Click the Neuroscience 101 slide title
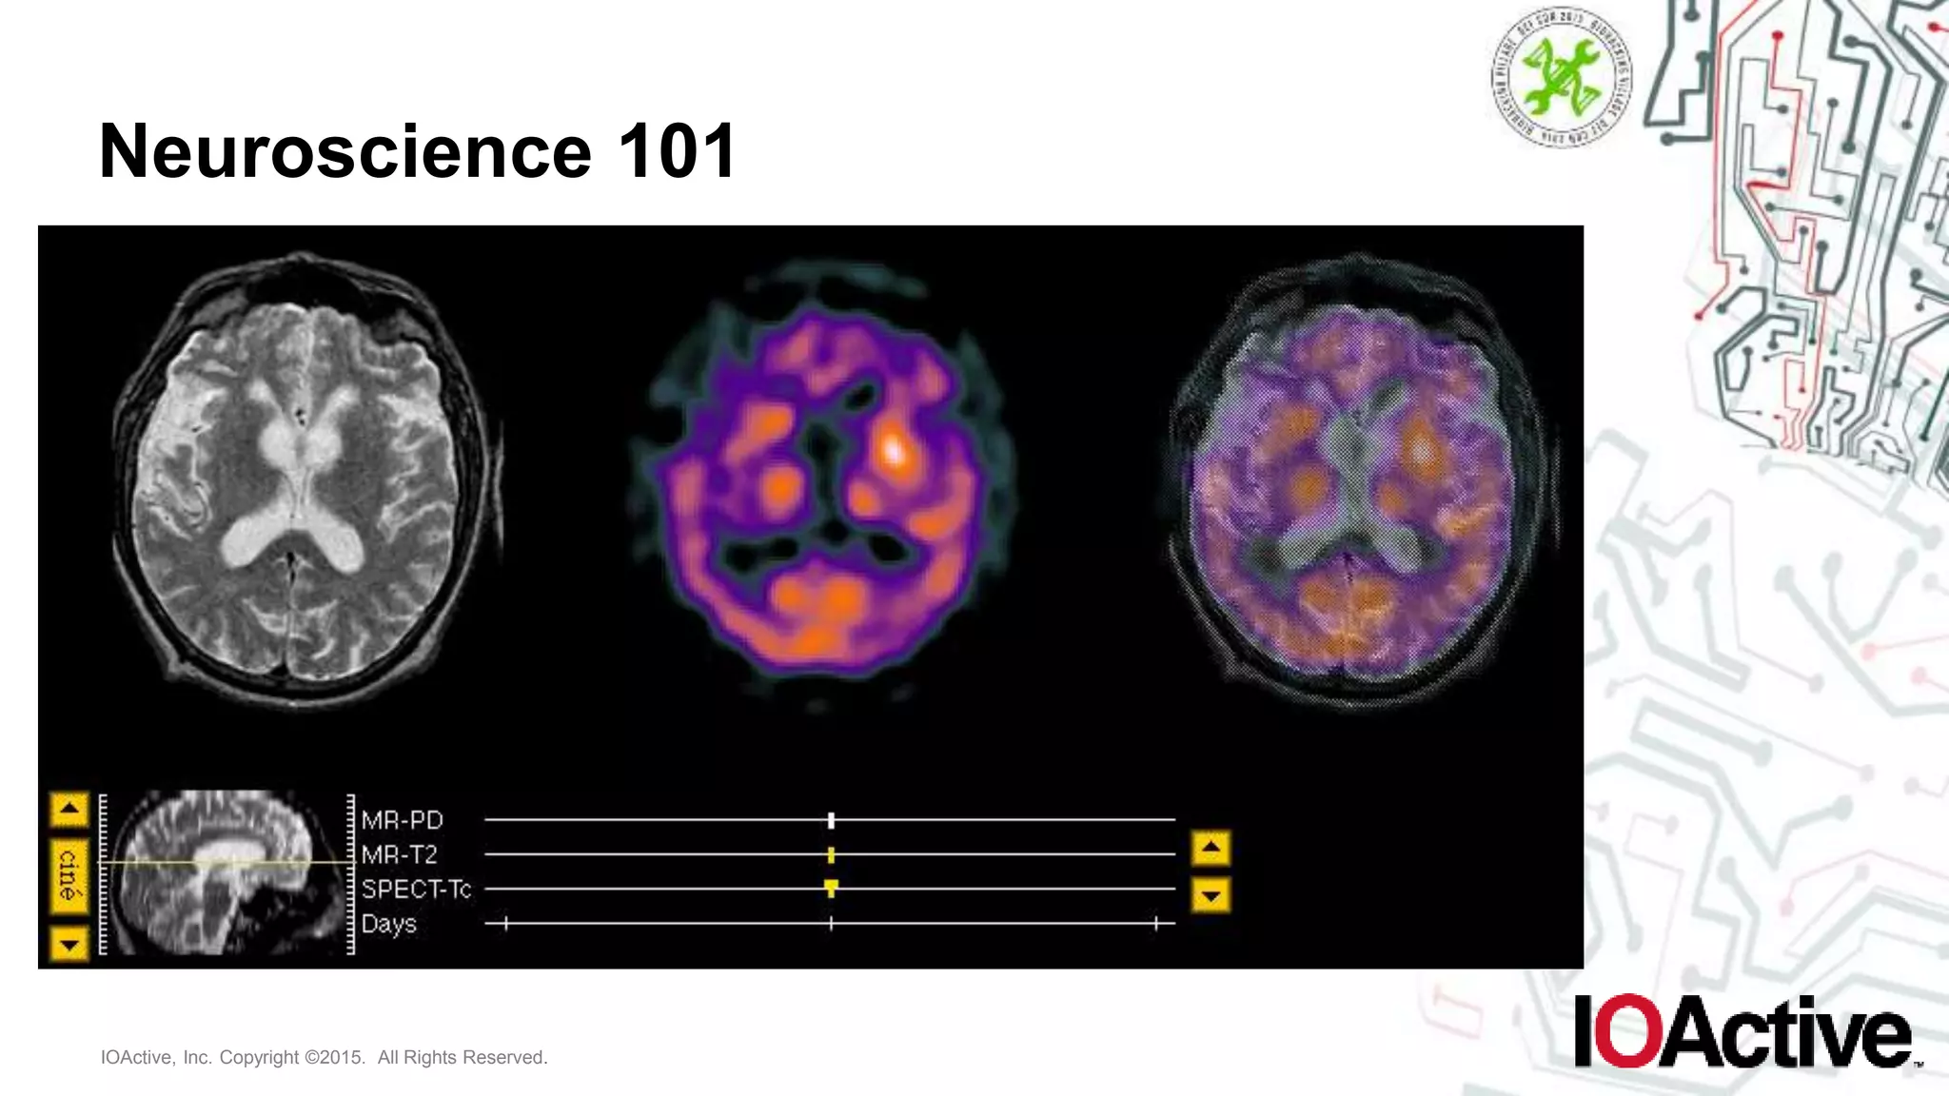The height and width of the screenshot is (1096, 1949). (x=418, y=150)
